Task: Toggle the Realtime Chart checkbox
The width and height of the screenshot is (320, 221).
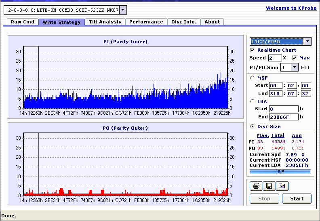Action: click(252, 50)
